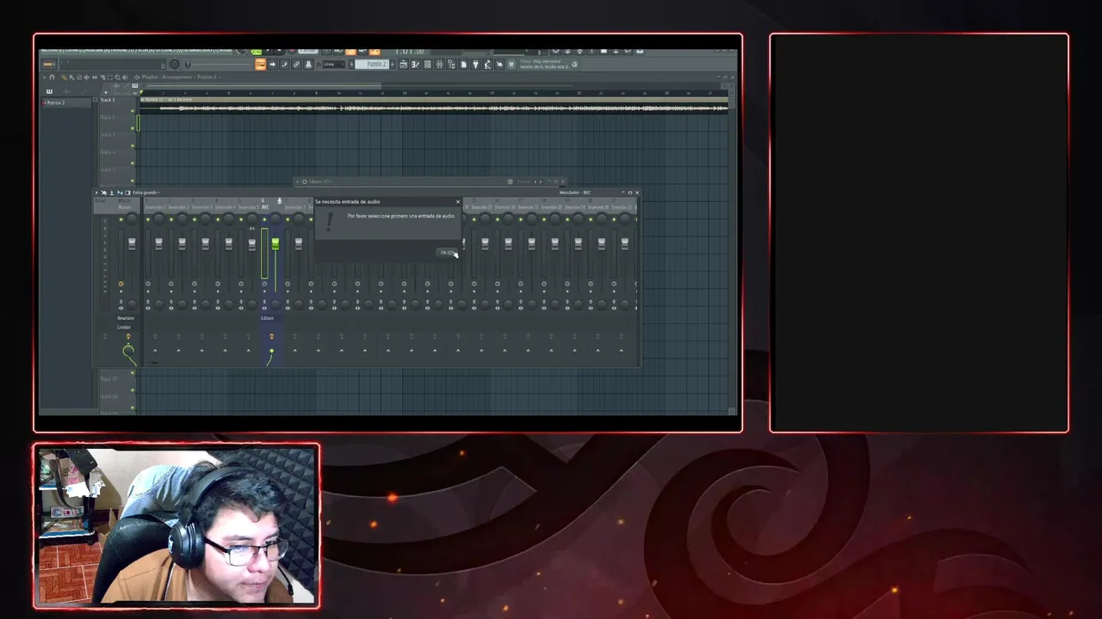The image size is (1102, 619).
Task: Select the audio clip on Track 1
Action: (x=435, y=105)
